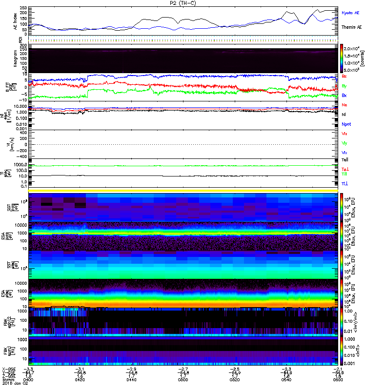This screenshot has height=390, width=366.
Task: Click the plot title P2 (TH-C)
Action: click(183, 3)
